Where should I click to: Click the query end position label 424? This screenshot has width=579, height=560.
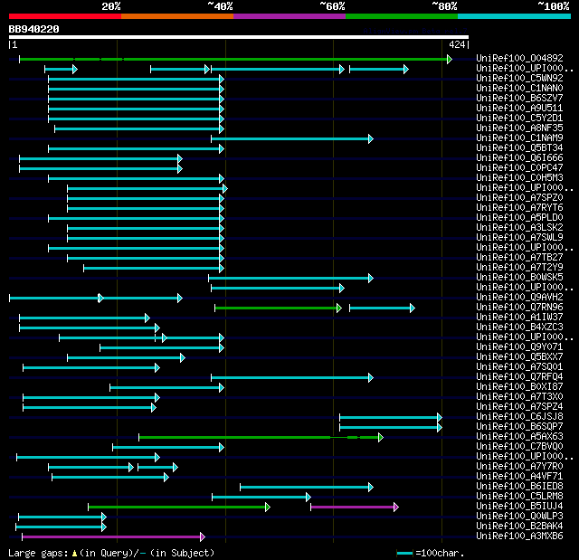(x=457, y=44)
